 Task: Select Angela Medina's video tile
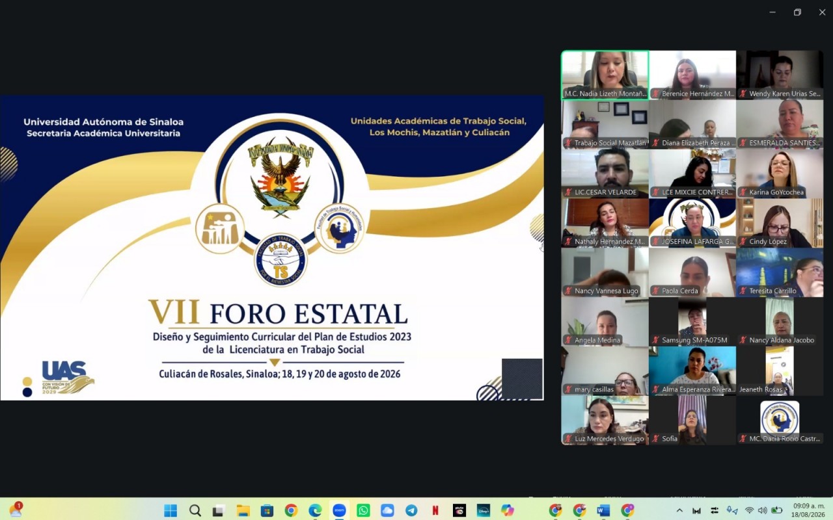click(605, 322)
